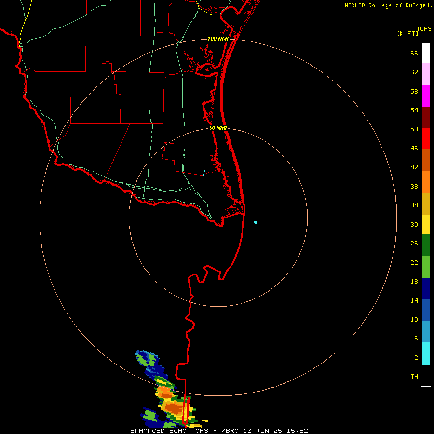Click the orange 38 kft legend swatch

(x=426, y=182)
